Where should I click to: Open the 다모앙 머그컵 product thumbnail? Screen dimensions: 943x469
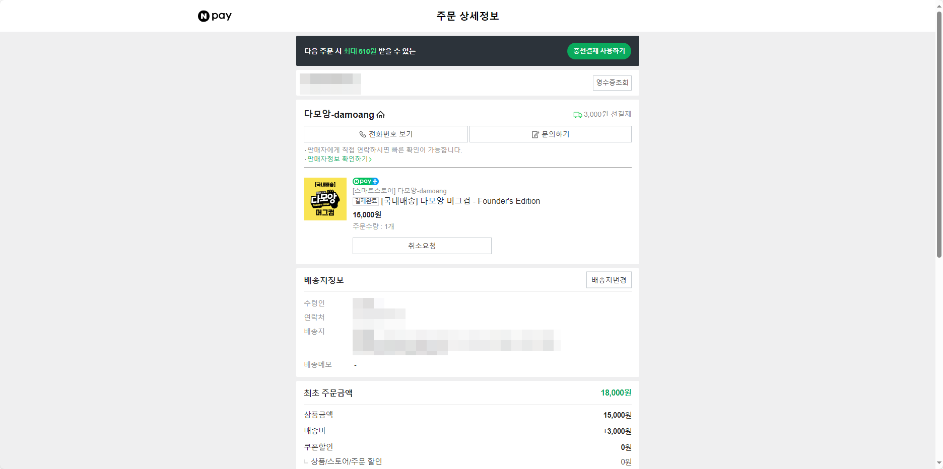click(x=325, y=199)
